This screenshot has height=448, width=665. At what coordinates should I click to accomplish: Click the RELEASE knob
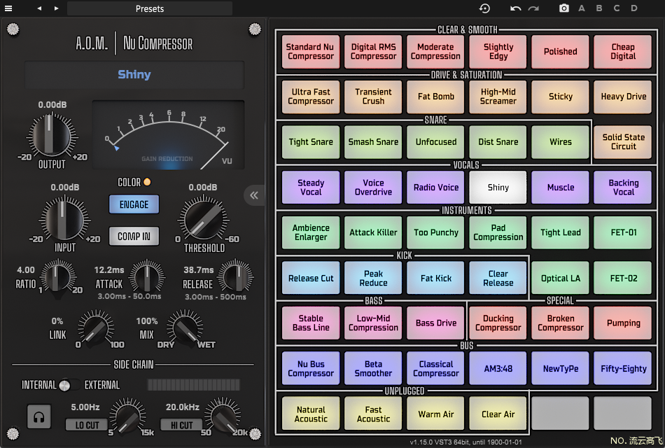coord(235,277)
